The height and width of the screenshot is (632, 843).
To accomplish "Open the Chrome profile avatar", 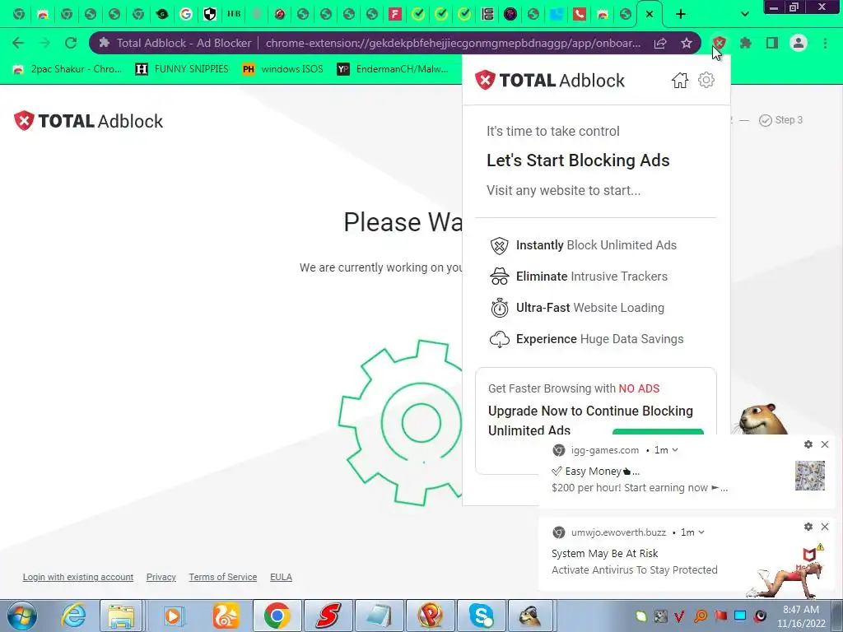I will [799, 43].
